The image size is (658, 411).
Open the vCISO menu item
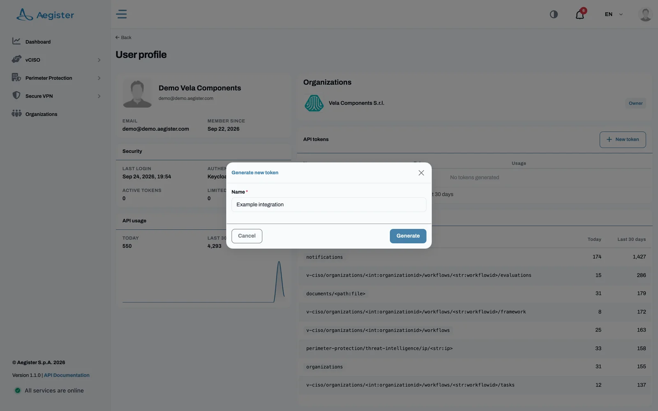pyautogui.click(x=33, y=60)
